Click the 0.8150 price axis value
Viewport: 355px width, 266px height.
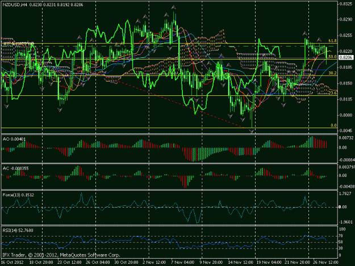click(345, 83)
